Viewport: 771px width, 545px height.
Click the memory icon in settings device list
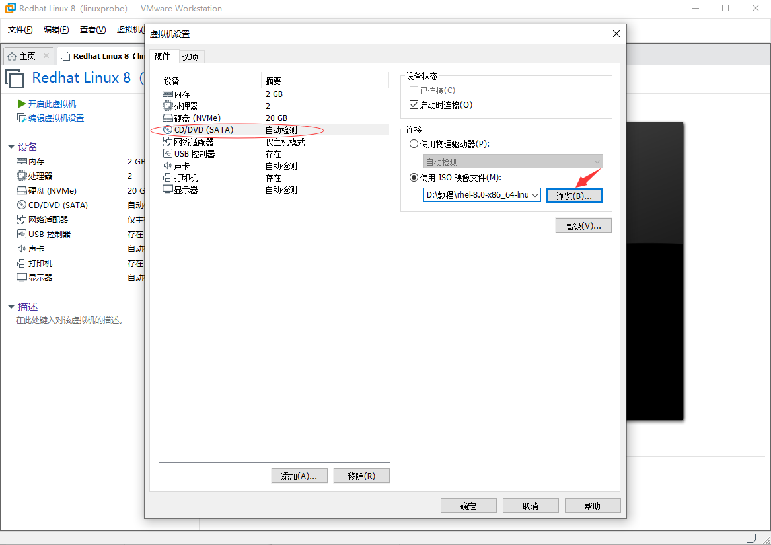[168, 94]
